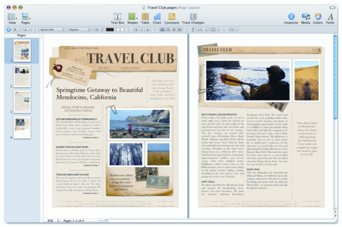Click the toolbar toggle pill in title bar
The width and height of the screenshot is (342, 227).
tap(332, 7)
